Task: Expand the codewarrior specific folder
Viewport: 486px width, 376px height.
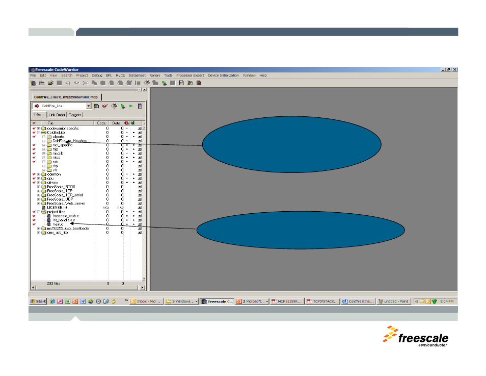Action: coord(39,128)
